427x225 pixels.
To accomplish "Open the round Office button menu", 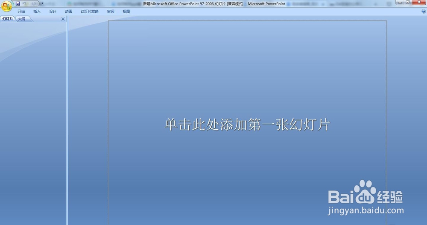I will click(x=6, y=6).
